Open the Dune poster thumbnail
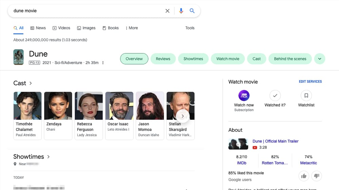The image size is (339, 190). coord(19,57)
